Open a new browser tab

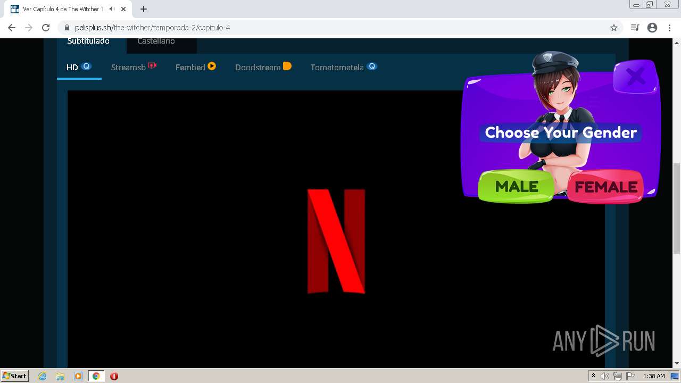(x=144, y=9)
